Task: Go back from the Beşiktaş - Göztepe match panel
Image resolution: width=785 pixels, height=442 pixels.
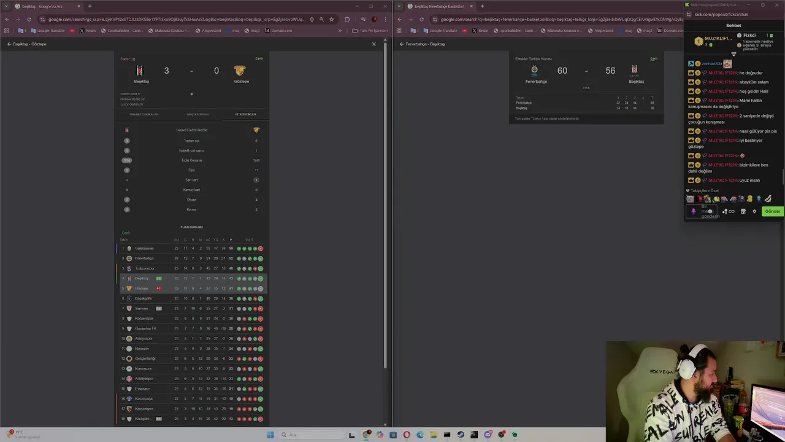Action: pos(9,44)
